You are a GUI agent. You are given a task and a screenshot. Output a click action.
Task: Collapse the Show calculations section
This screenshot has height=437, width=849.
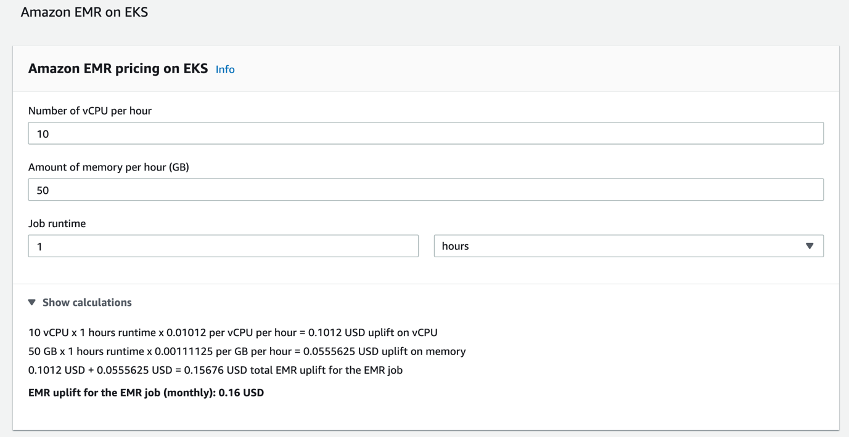click(x=80, y=302)
